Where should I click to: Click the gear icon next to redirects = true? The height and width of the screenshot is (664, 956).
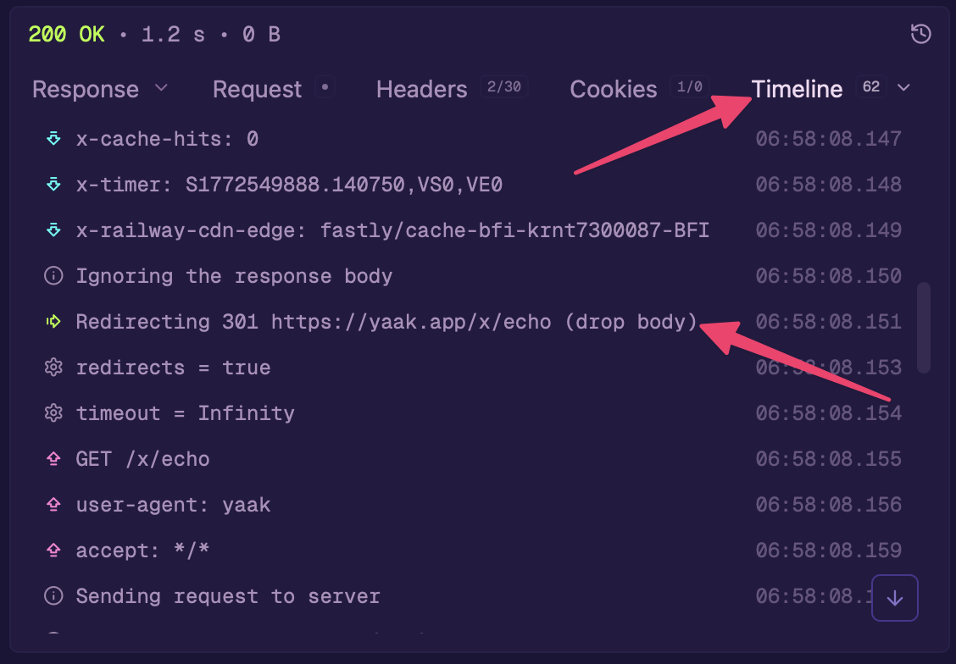53,368
